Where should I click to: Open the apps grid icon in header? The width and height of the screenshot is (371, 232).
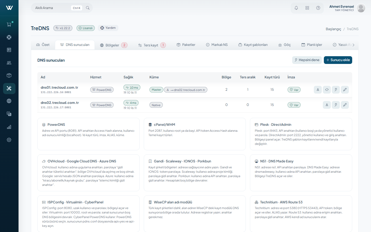(x=307, y=8)
